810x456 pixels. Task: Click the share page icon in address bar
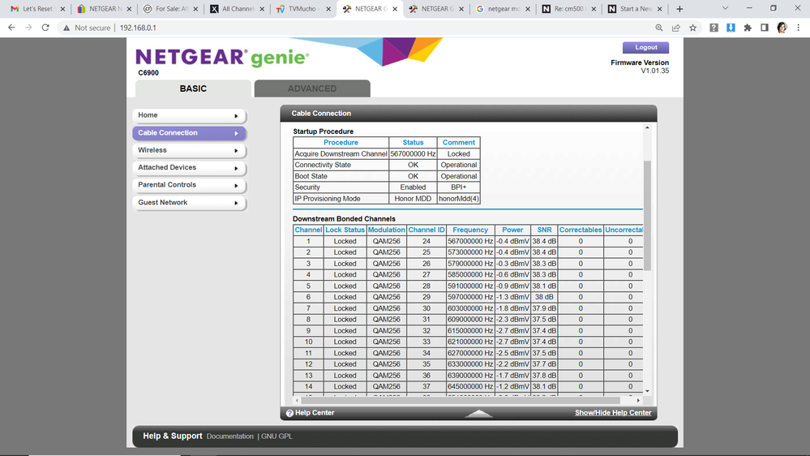(x=676, y=28)
